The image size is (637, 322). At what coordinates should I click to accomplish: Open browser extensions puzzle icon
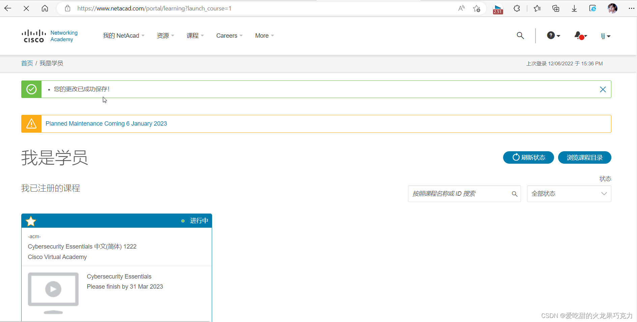[x=517, y=8]
